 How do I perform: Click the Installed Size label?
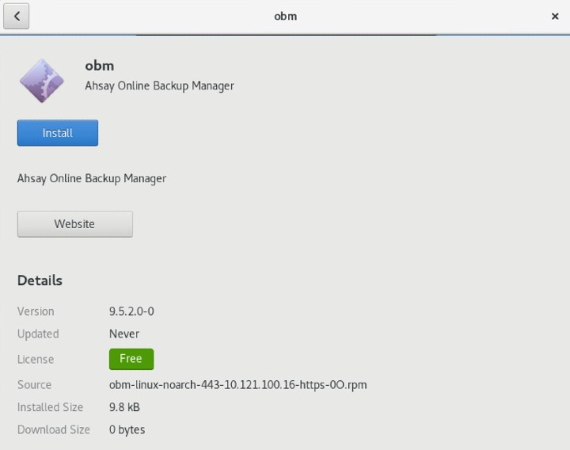(x=50, y=407)
